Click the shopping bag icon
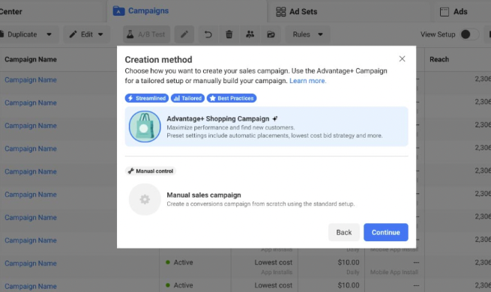Screen dimensions: 491x292 [x=145, y=127]
